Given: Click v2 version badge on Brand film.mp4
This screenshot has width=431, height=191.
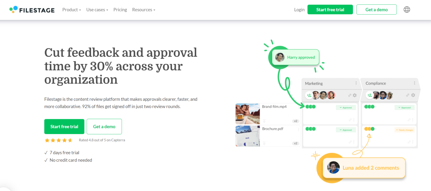Looking at the screenshot, I should coord(295,121).
